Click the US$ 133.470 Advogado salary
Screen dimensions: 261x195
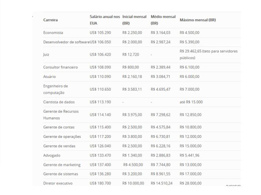(100, 156)
